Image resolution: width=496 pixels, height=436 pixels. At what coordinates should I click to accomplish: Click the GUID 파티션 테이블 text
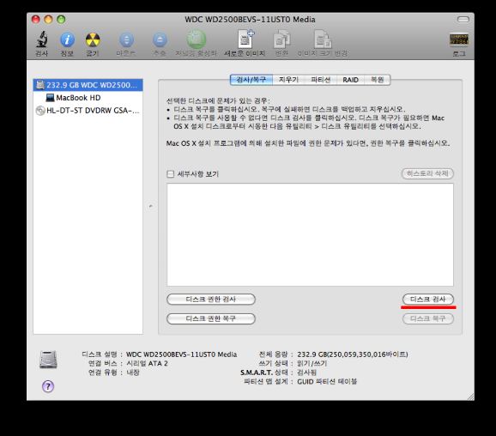[327, 382]
